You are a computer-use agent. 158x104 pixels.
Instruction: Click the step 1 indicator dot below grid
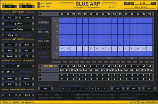pos(62,62)
